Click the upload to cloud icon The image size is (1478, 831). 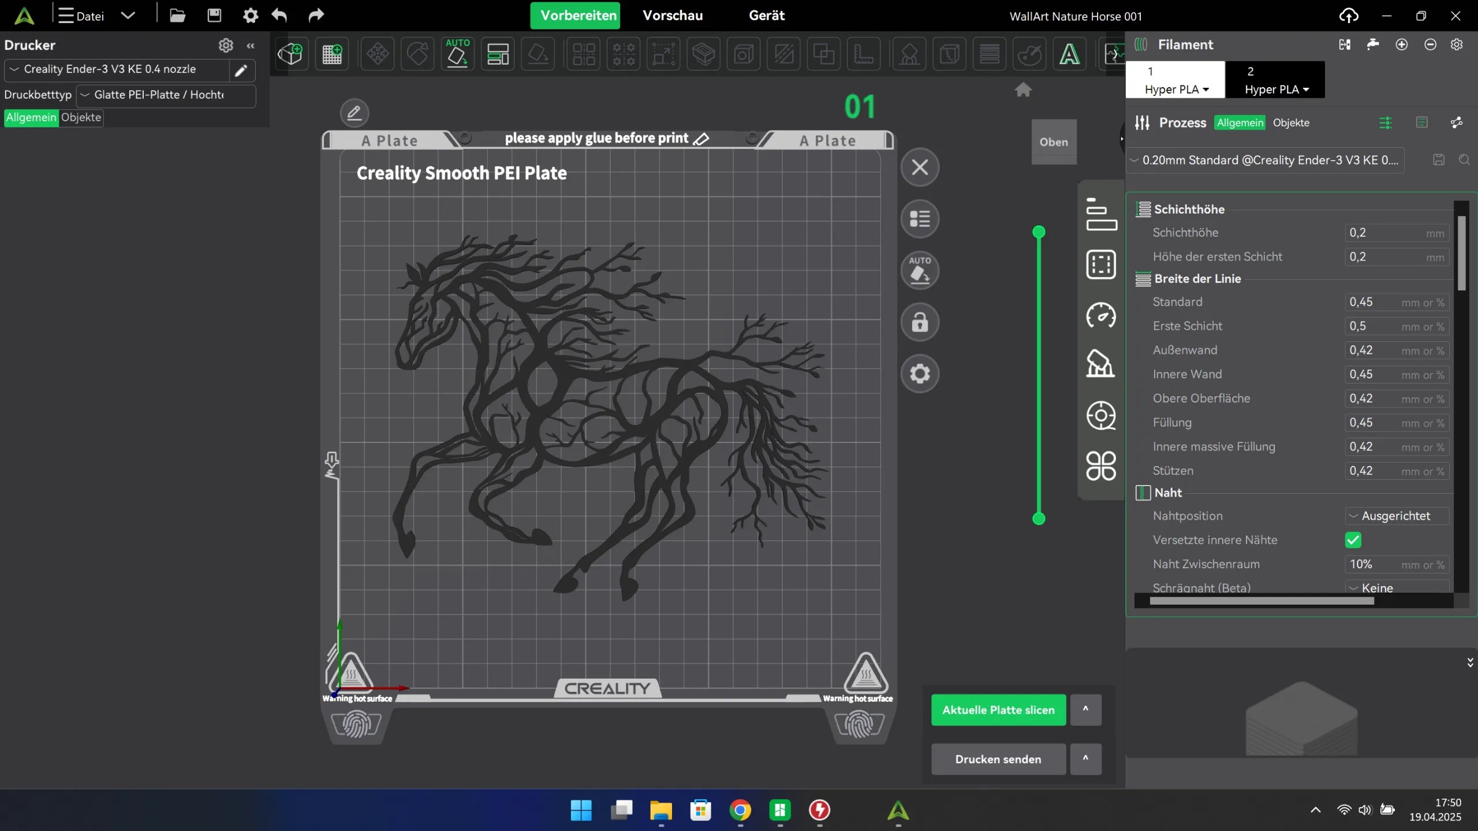tap(1349, 16)
